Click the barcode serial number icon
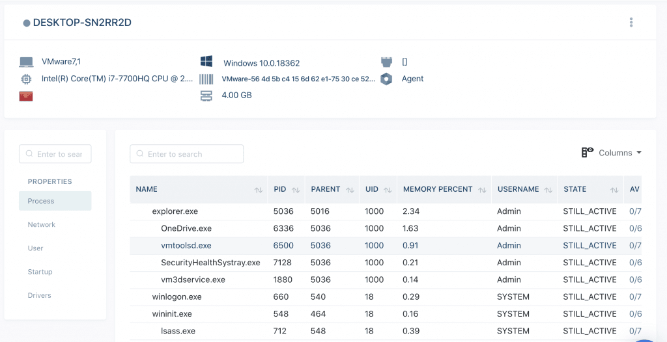This screenshot has height=342, width=667. coord(206,79)
